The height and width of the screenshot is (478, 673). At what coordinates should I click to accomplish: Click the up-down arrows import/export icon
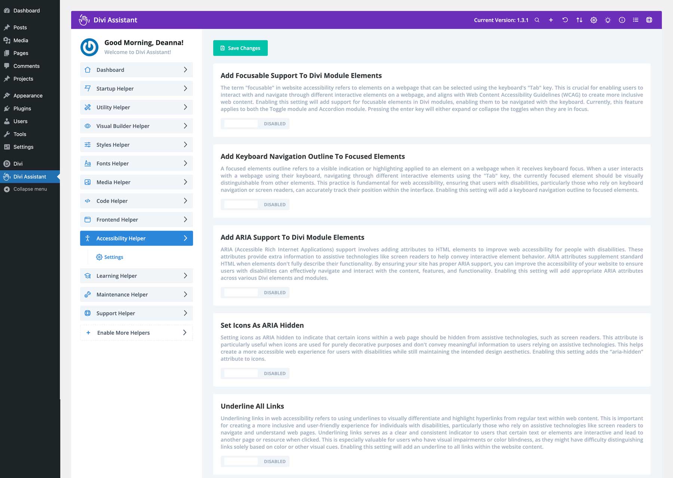pyautogui.click(x=579, y=20)
